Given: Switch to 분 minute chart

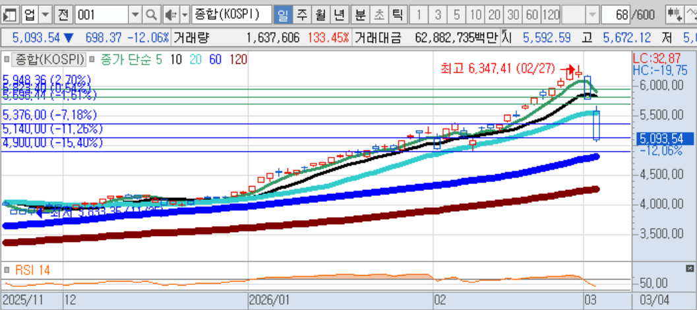Looking at the screenshot, I should (359, 15).
